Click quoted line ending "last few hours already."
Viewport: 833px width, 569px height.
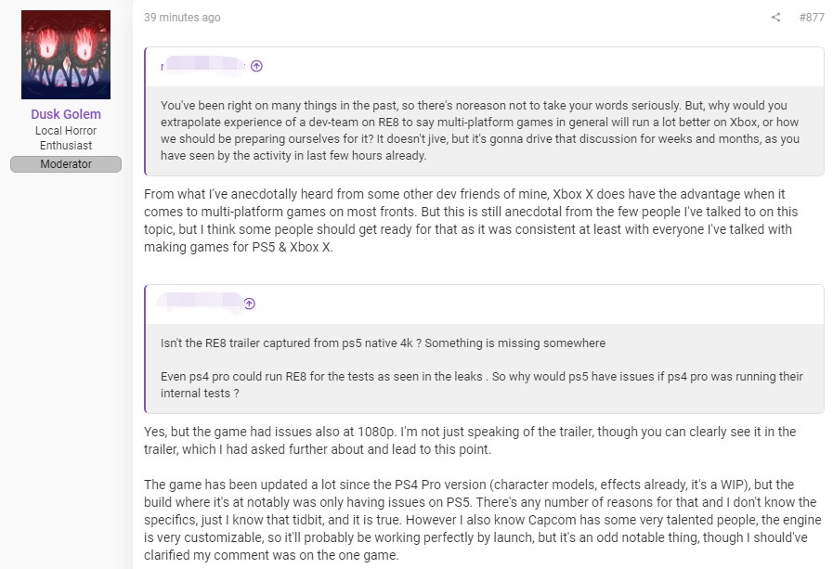(x=293, y=156)
